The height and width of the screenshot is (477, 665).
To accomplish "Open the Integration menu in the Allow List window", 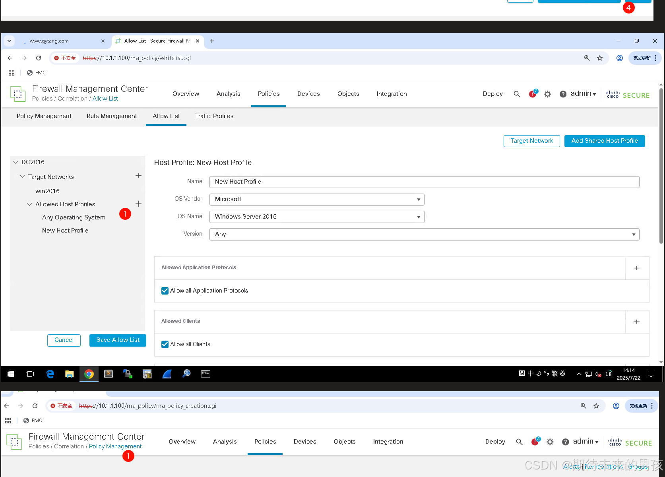I will [x=392, y=94].
